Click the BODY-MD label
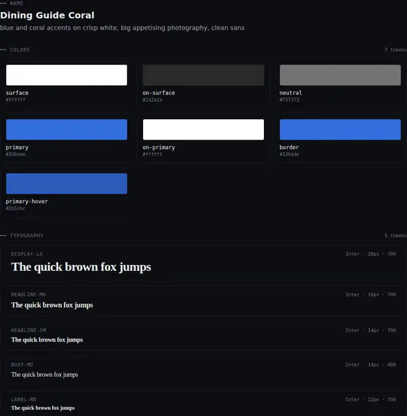 pos(22,365)
